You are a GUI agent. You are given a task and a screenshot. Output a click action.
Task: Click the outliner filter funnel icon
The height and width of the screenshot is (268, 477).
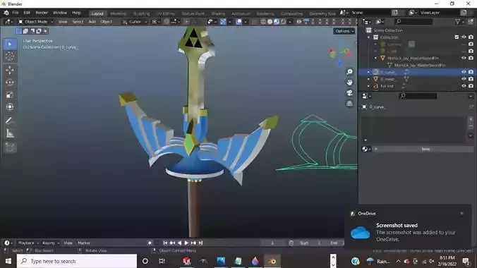pyautogui.click(x=457, y=22)
